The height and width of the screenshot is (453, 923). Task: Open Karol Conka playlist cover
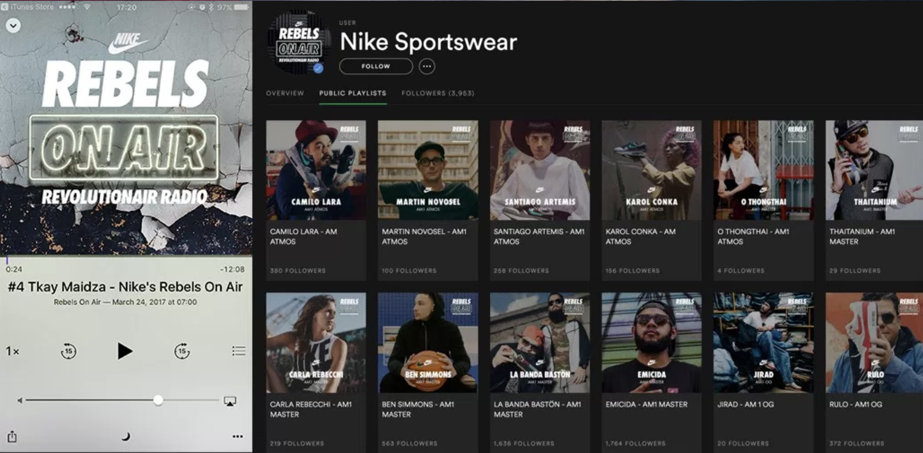pos(652,170)
